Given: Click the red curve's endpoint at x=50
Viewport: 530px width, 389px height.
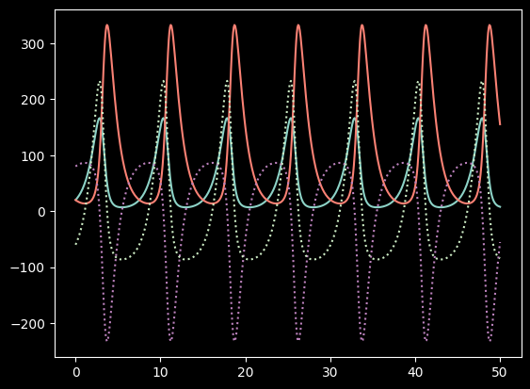Looking at the screenshot, I should click(x=500, y=124).
